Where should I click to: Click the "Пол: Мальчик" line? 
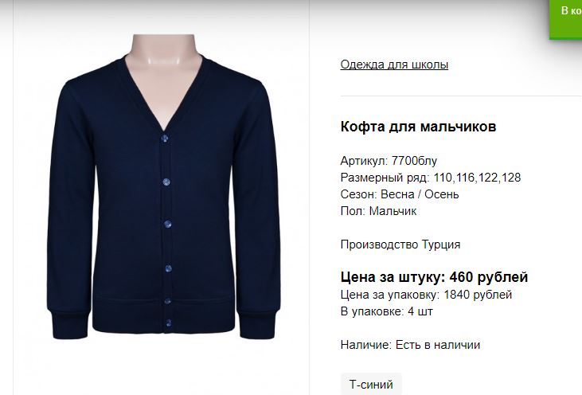[378, 211]
